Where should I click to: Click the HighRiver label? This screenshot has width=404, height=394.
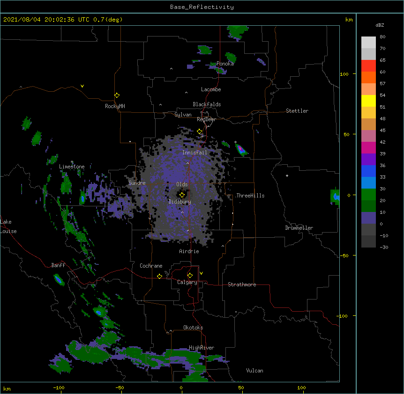point(202,348)
